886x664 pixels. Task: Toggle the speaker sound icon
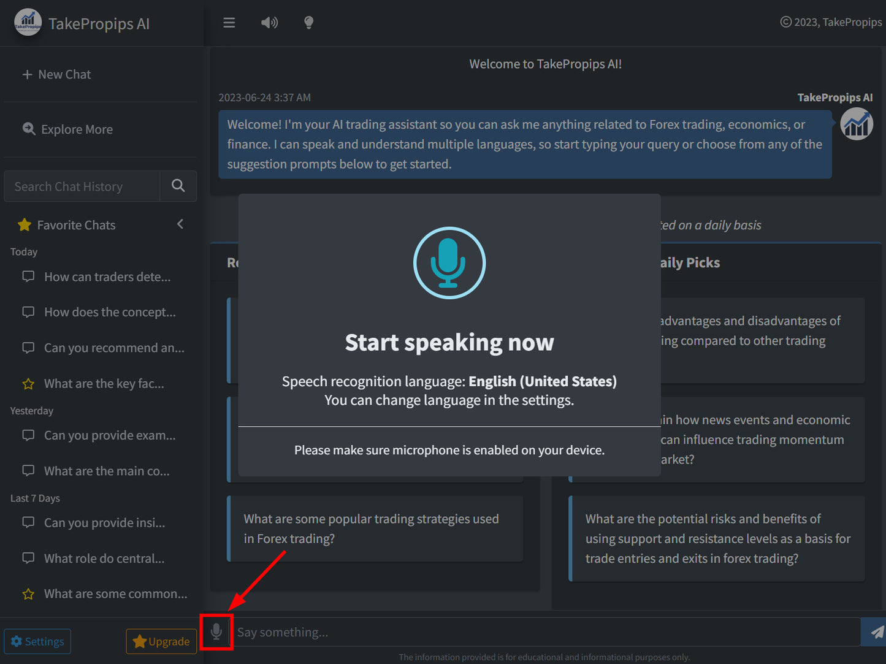(269, 23)
